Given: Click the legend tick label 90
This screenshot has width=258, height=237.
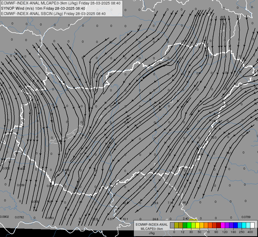Looking at the screenshot, I should point(216,232).
